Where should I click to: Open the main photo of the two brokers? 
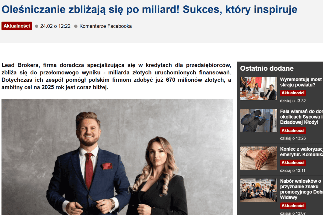[117, 157]
